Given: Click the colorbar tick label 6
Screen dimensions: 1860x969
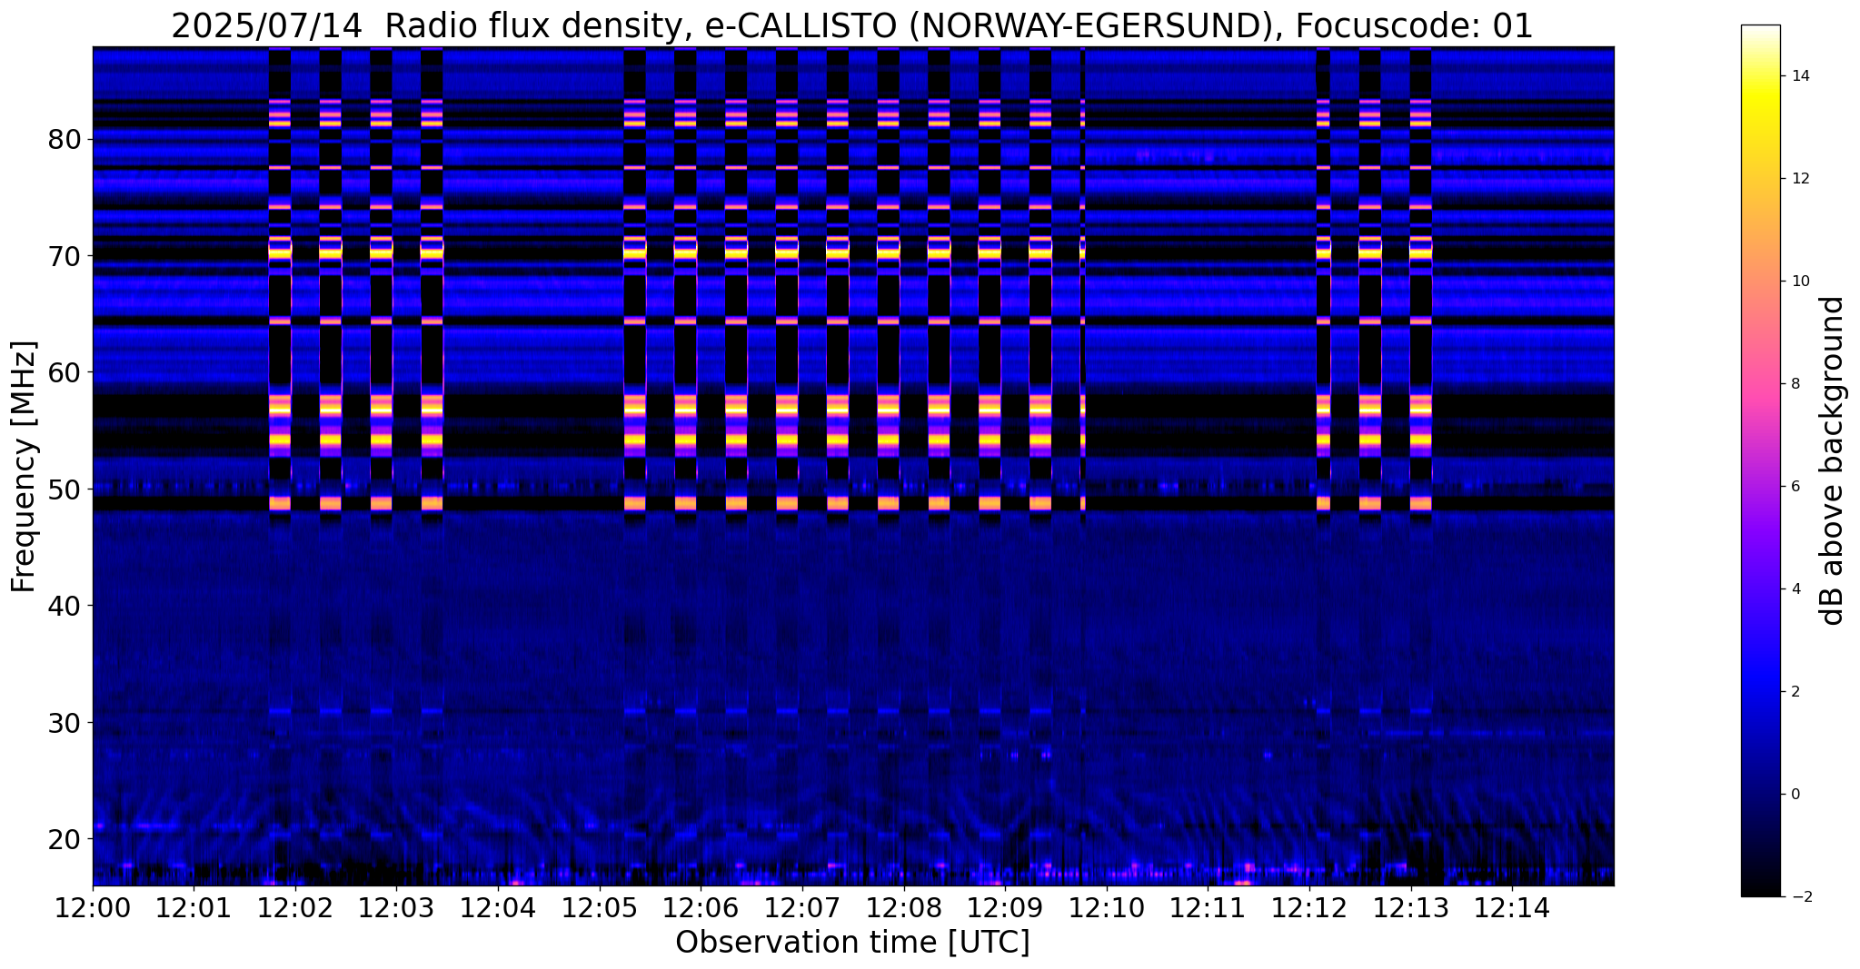Looking at the screenshot, I should pyautogui.click(x=1795, y=487).
